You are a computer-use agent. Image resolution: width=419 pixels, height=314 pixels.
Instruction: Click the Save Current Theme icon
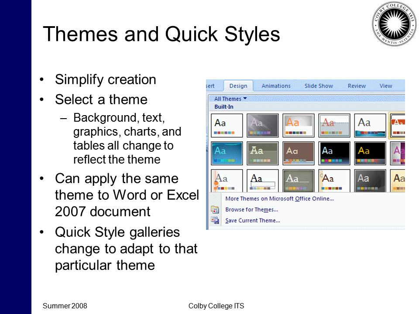point(215,221)
